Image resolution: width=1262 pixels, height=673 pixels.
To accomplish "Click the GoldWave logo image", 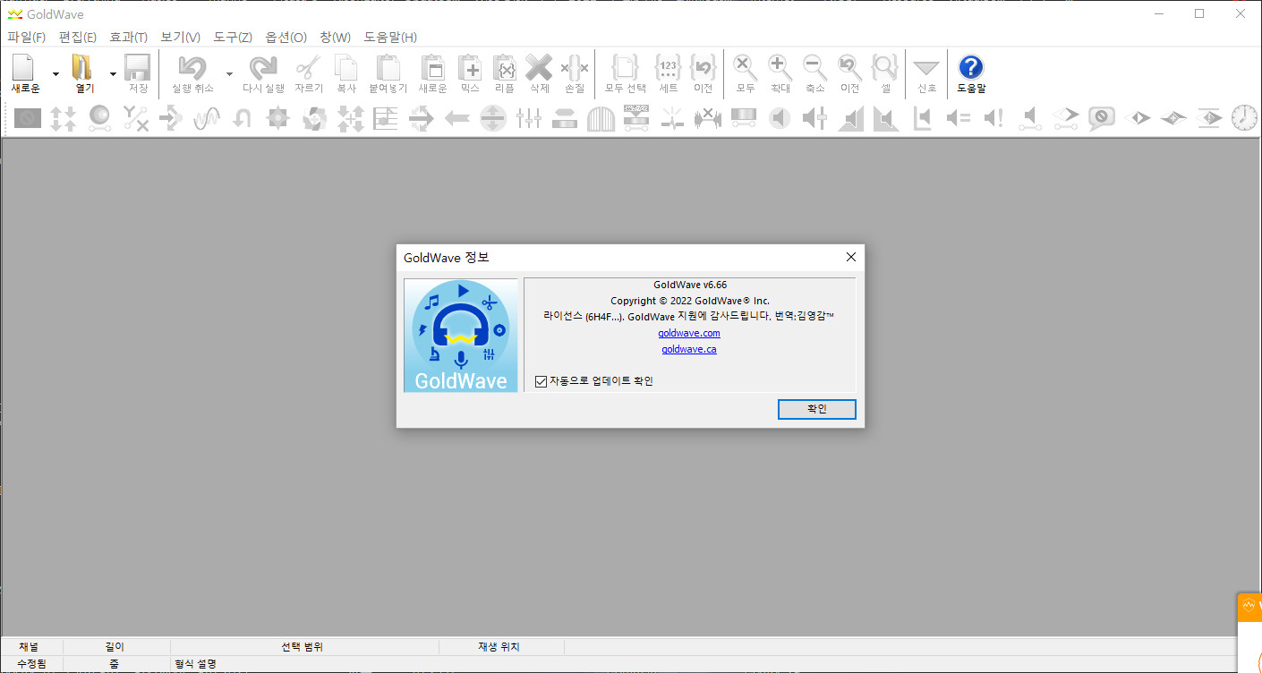I will point(461,335).
